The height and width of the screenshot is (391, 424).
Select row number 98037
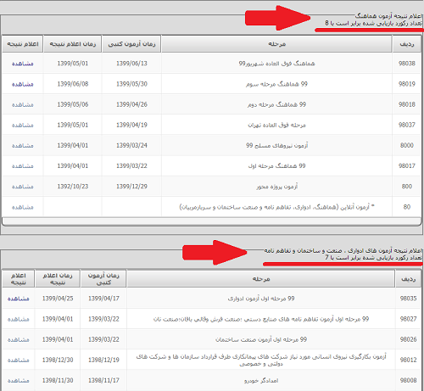pyautogui.click(x=407, y=125)
